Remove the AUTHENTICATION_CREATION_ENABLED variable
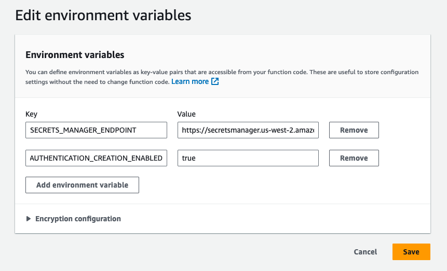The height and width of the screenshot is (271, 447). coord(354,158)
